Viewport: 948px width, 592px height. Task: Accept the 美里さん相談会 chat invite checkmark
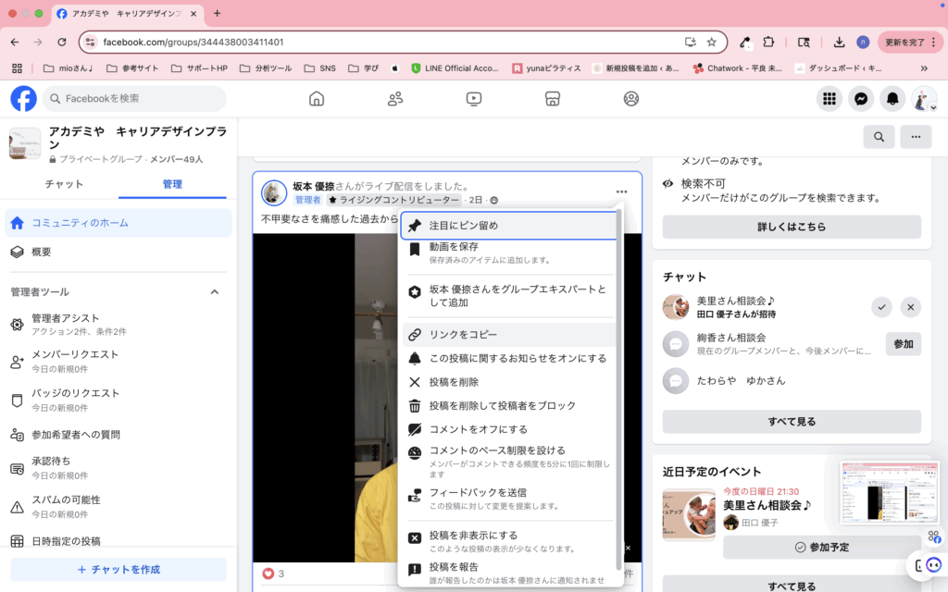click(881, 307)
